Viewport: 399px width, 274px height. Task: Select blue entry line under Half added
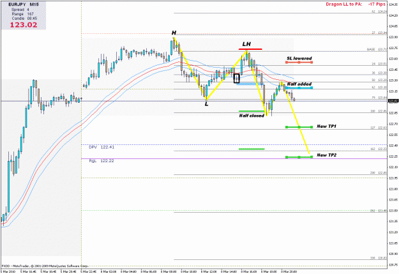(x=299, y=88)
